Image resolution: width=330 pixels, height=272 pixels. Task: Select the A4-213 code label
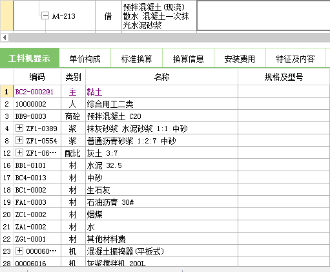[64, 16]
